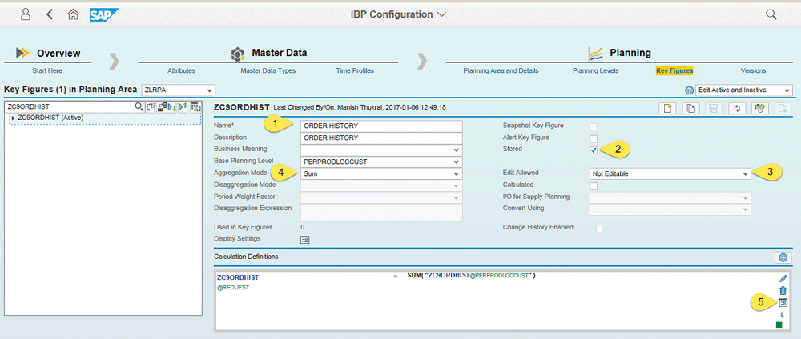Open the Planning Levels tab
Viewport: 801px width, 339px height.
click(x=596, y=71)
